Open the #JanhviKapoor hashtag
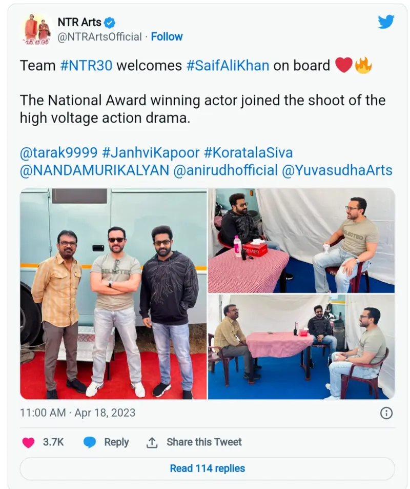The image size is (410, 489). click(151, 153)
